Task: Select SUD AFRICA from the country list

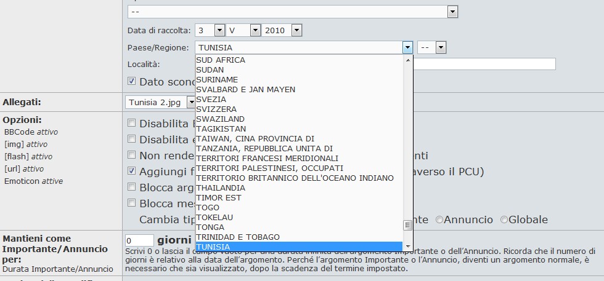Action: pos(221,60)
